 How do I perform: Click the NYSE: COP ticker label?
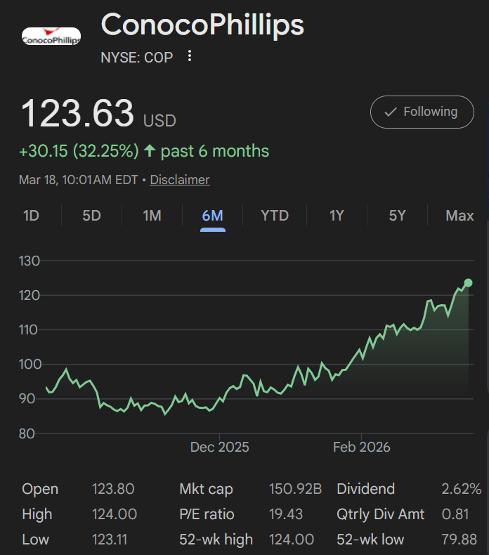coord(137,58)
